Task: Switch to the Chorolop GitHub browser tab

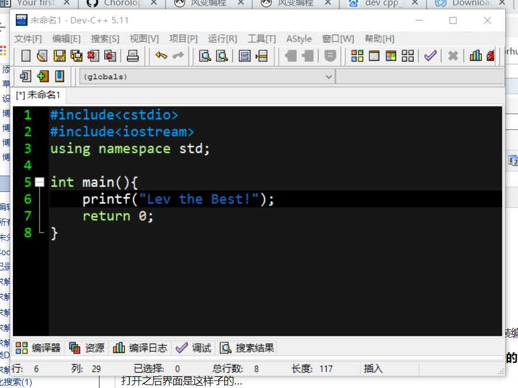Action: (124, 3)
